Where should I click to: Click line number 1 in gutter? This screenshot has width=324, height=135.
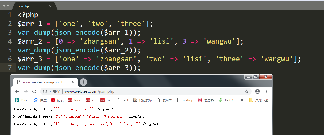(x=10, y=15)
